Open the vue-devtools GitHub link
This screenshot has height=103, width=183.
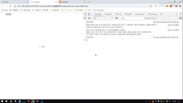point(104,27)
